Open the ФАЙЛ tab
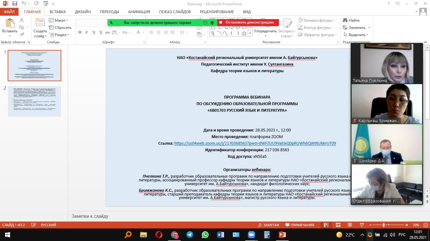Screen dimensions: 430x241 click(x=9, y=12)
